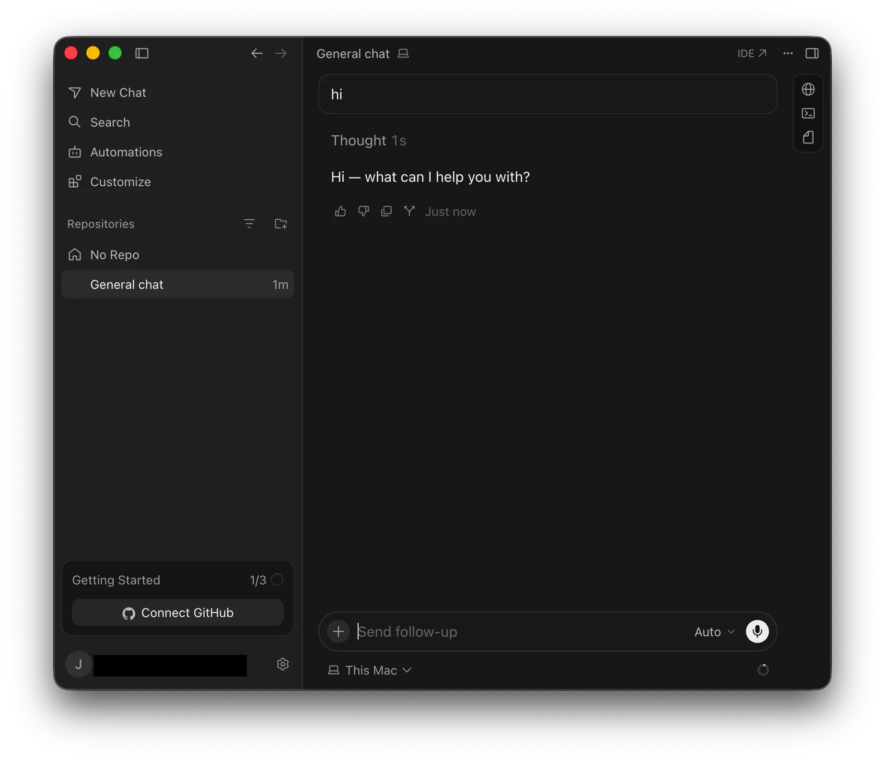Click the plus attach button
Viewport: 885px width, 761px height.
[338, 631]
